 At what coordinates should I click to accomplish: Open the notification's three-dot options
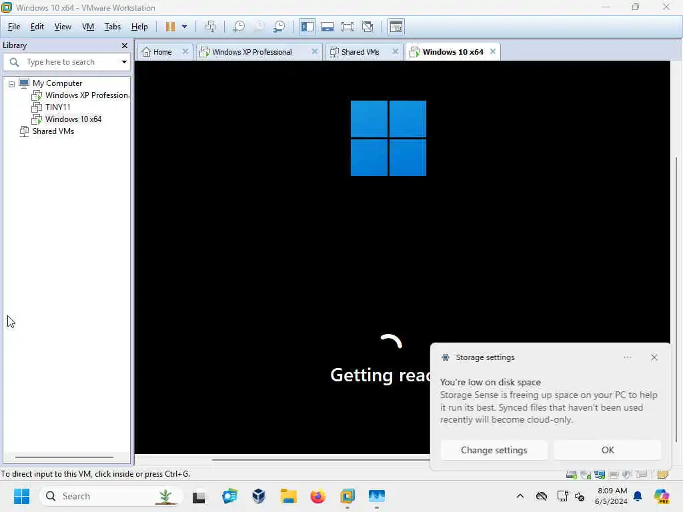tap(628, 357)
